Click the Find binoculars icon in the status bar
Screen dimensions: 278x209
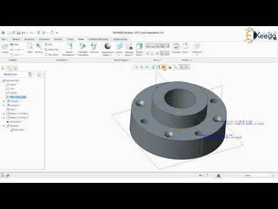(x=218, y=175)
